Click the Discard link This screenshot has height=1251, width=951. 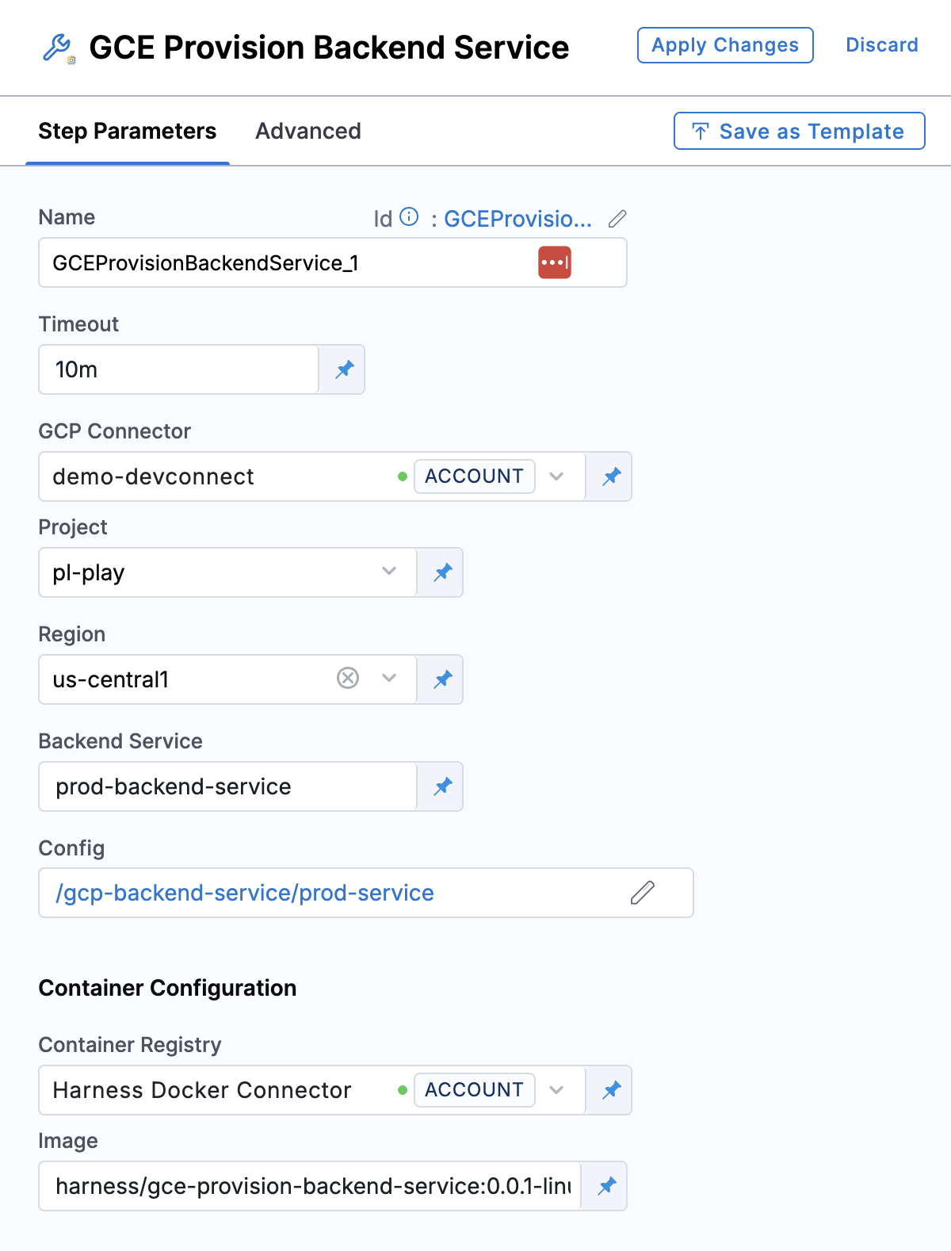coord(882,45)
